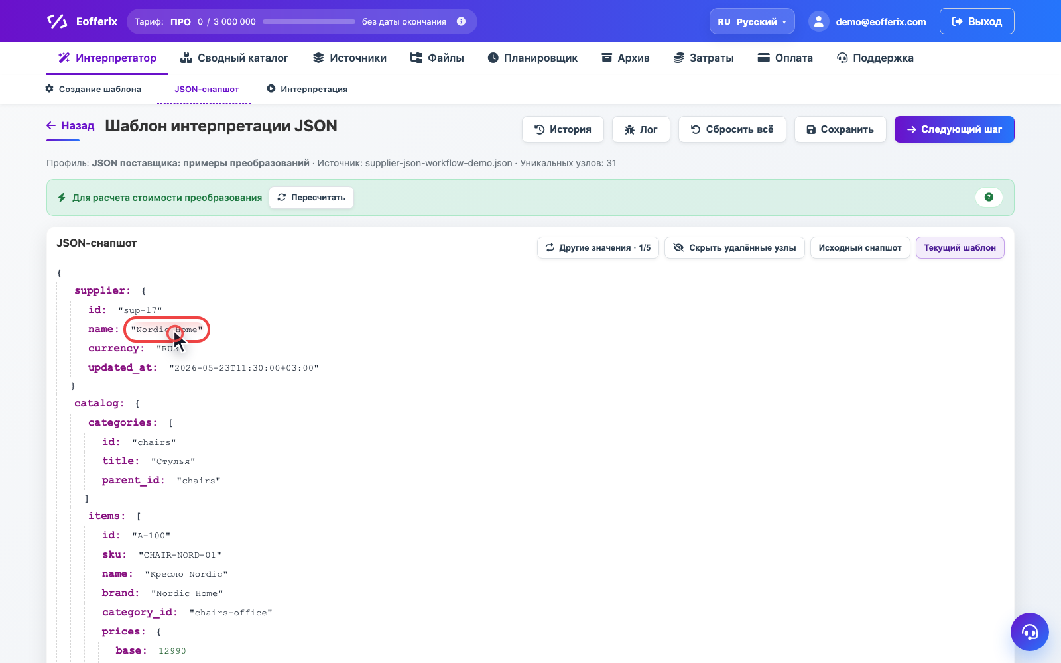Open the Файлы section
Image resolution: width=1061 pixels, height=663 pixels.
point(437,58)
